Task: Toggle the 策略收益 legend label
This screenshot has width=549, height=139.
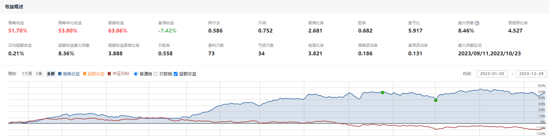Action: (x=71, y=74)
